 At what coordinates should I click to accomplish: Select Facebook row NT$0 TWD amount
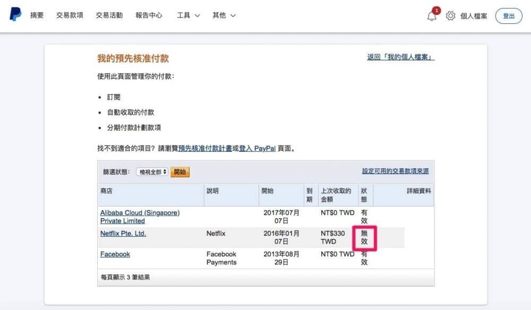pyautogui.click(x=337, y=254)
